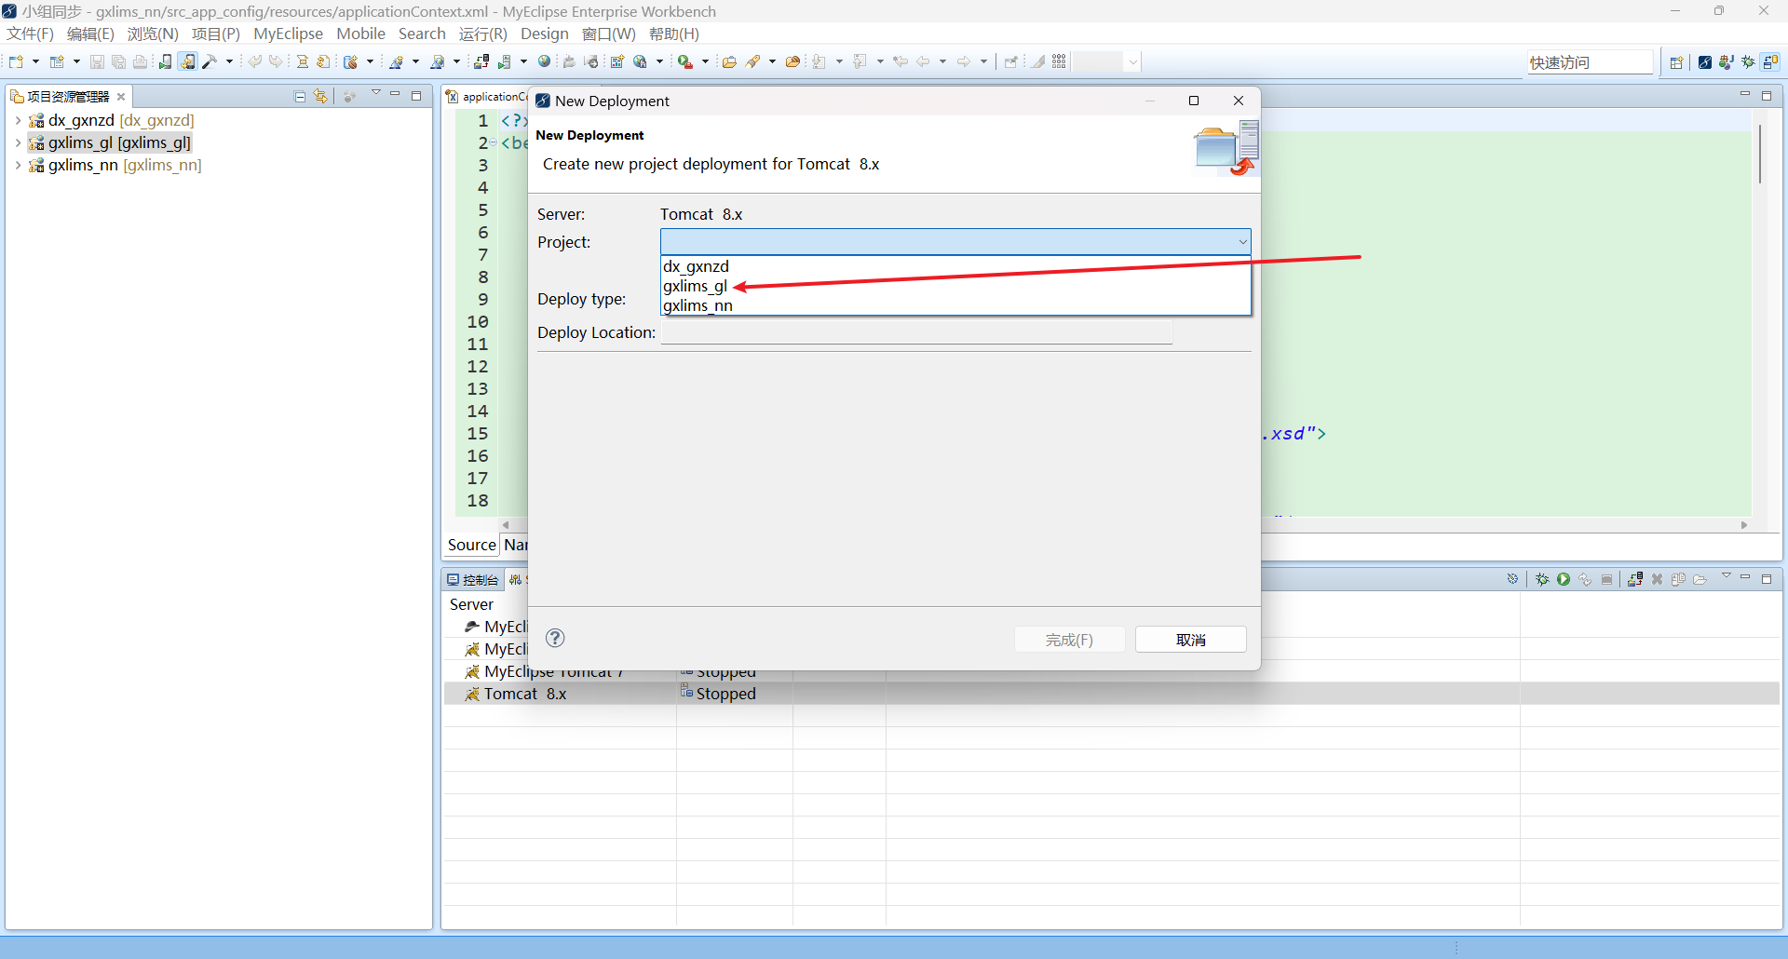Click the help question mark icon
The width and height of the screenshot is (1788, 959).
pyautogui.click(x=555, y=638)
